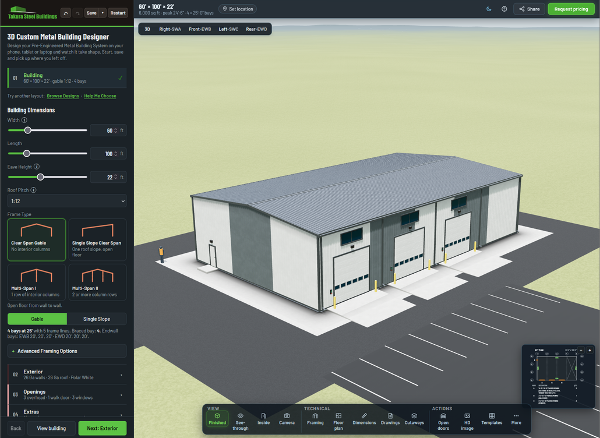The image size is (600, 438).
Task: Zoom in the key plan minimap
Action: click(590, 350)
